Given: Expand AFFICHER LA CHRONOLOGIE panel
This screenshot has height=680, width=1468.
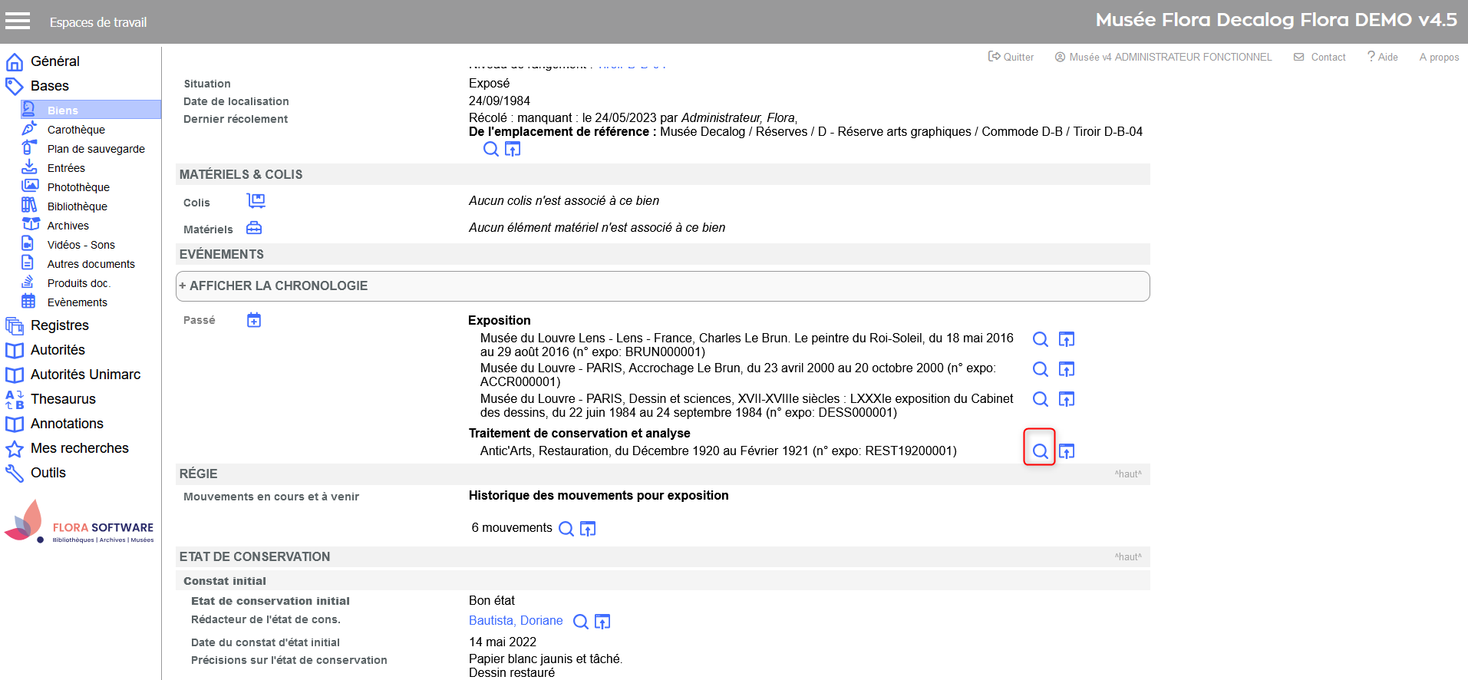Looking at the screenshot, I should (273, 286).
